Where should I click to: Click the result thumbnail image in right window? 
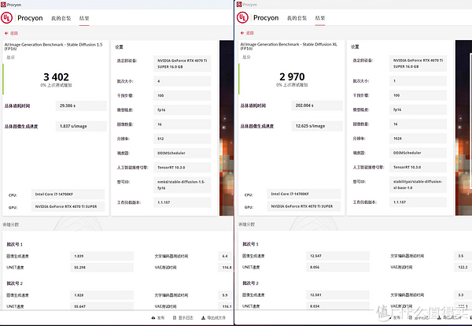[464, 126]
